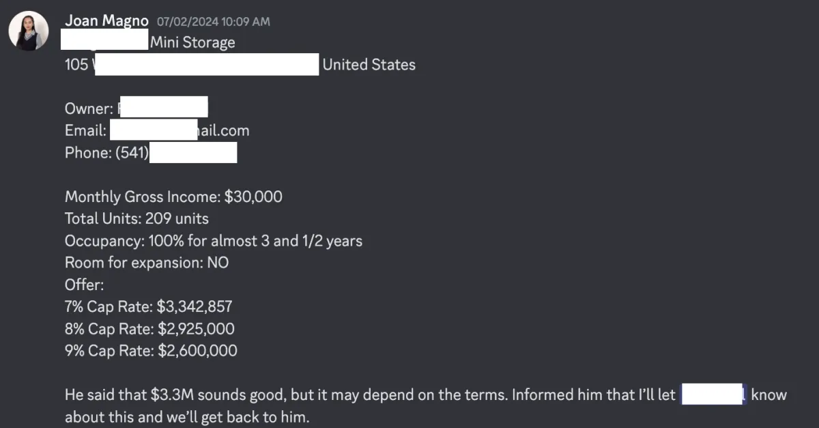
Task: Open the Joan Magno username profile
Action: tap(106, 20)
